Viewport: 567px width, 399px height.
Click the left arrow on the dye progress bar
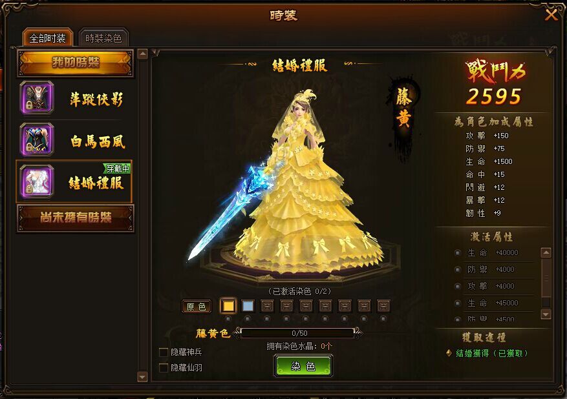pyautogui.click(x=237, y=332)
